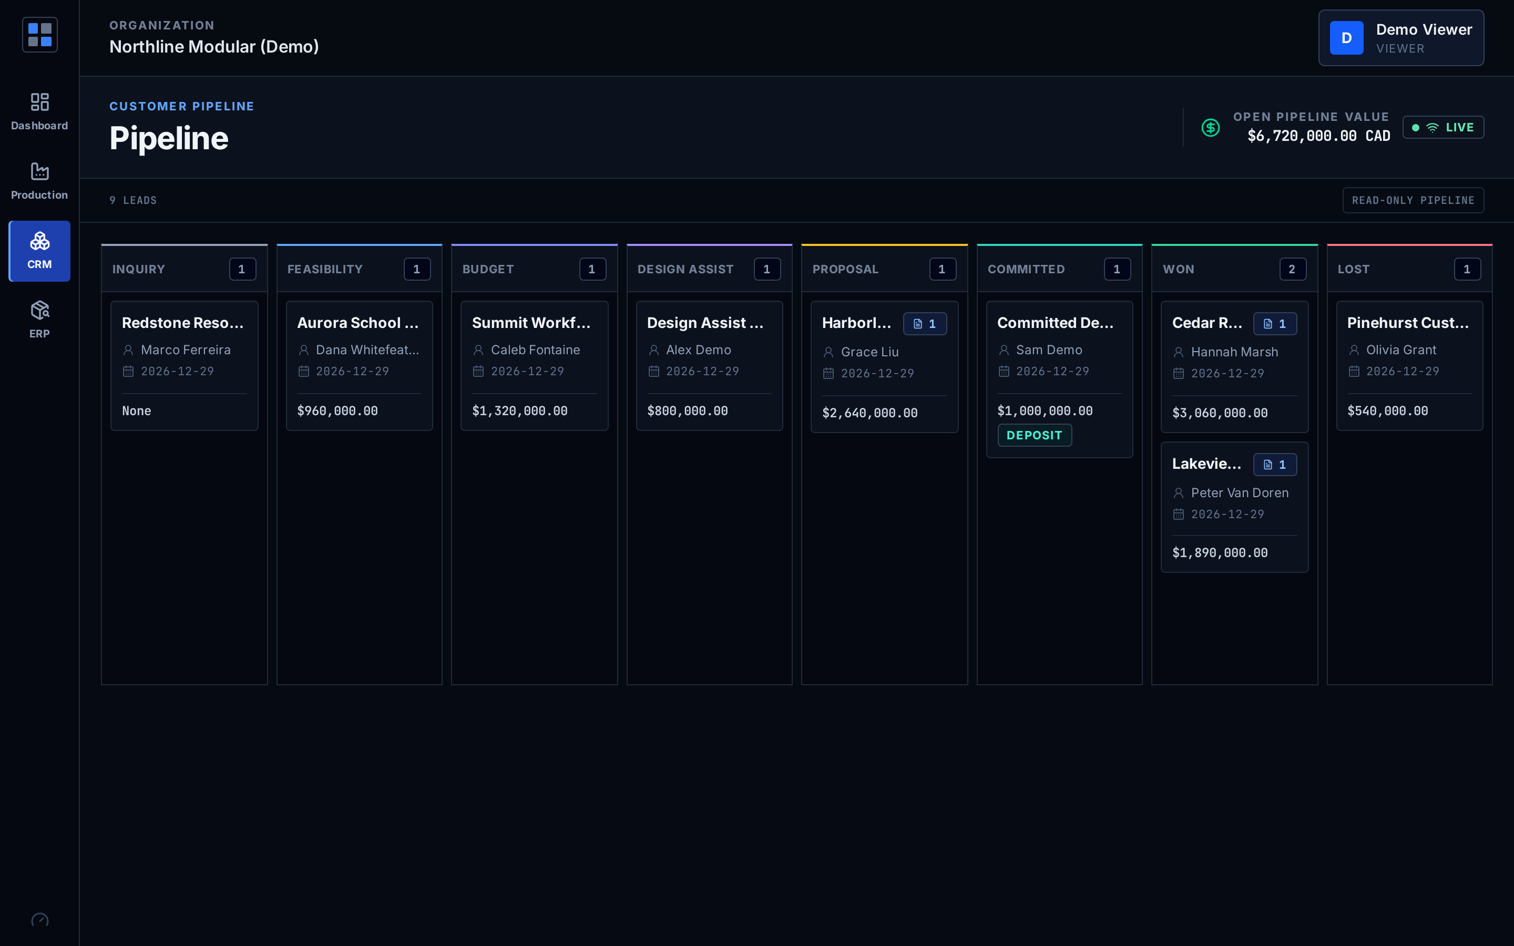
Task: Click the document badge on Harborline card
Action: point(925,323)
